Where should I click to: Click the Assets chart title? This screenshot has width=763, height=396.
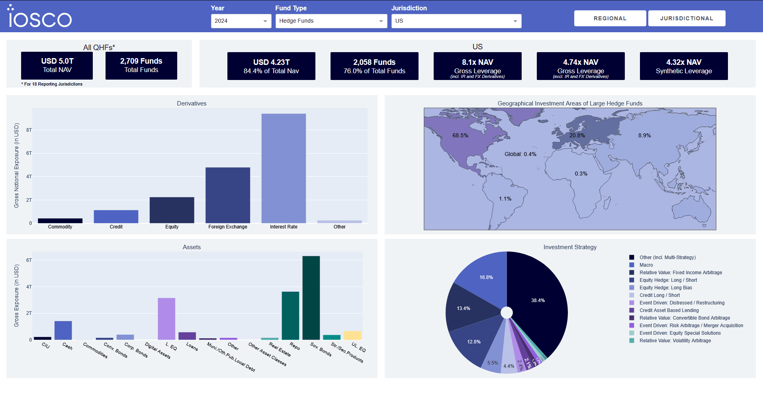192,247
